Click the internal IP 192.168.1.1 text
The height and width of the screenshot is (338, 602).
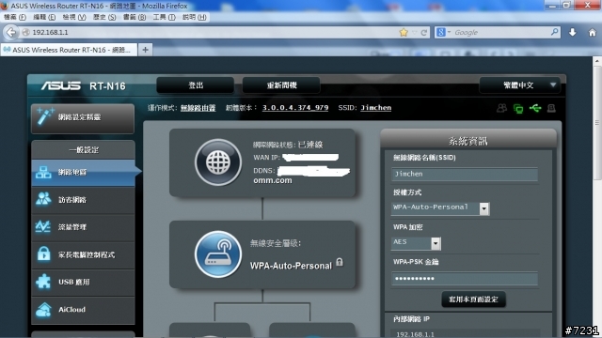(415, 334)
